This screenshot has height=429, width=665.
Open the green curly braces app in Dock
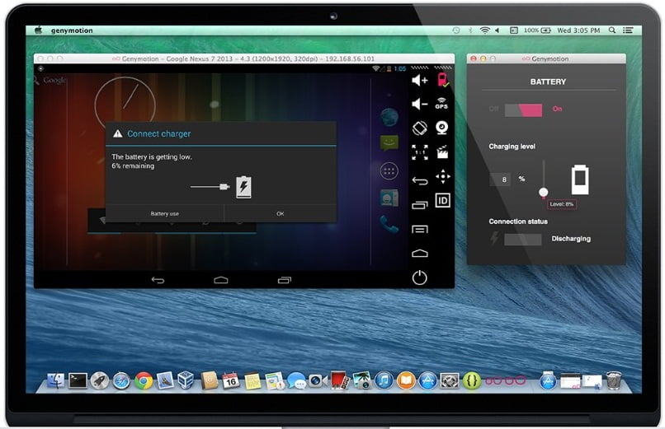pos(472,380)
